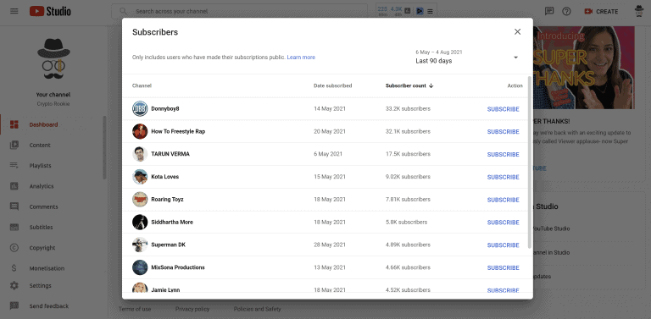651x319 pixels.
Task: Click the Superman DK channel name
Action: point(168,245)
